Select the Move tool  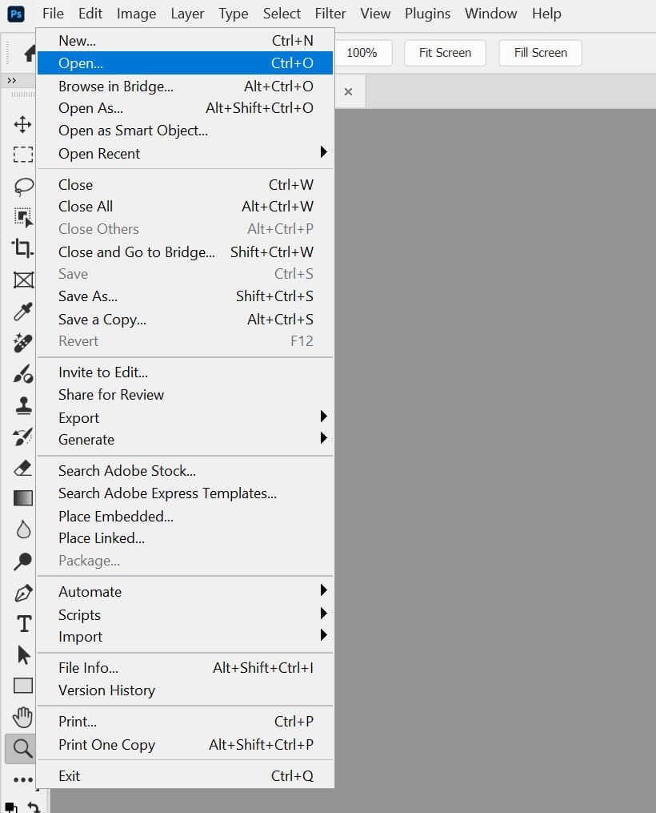pos(22,124)
